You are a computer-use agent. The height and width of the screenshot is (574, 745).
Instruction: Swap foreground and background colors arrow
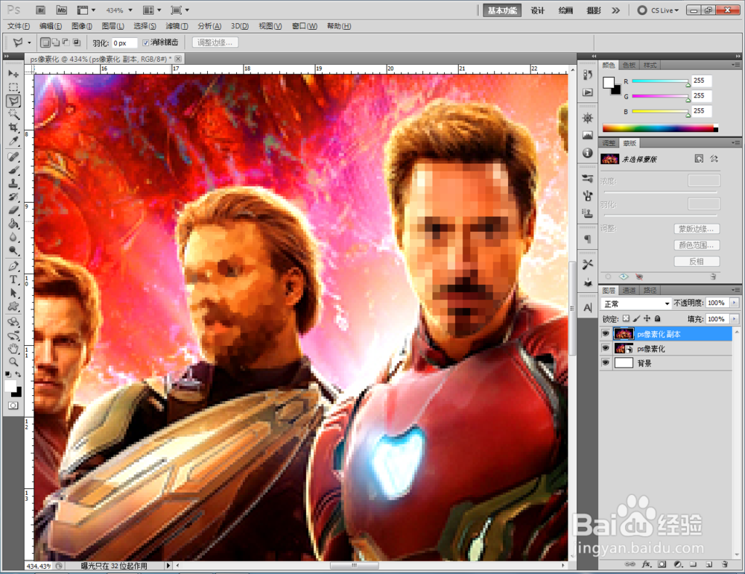click(x=18, y=374)
